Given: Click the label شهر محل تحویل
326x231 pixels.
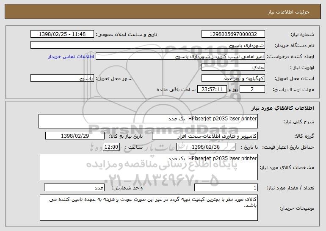Looking at the screenshot, I should 114,79.
